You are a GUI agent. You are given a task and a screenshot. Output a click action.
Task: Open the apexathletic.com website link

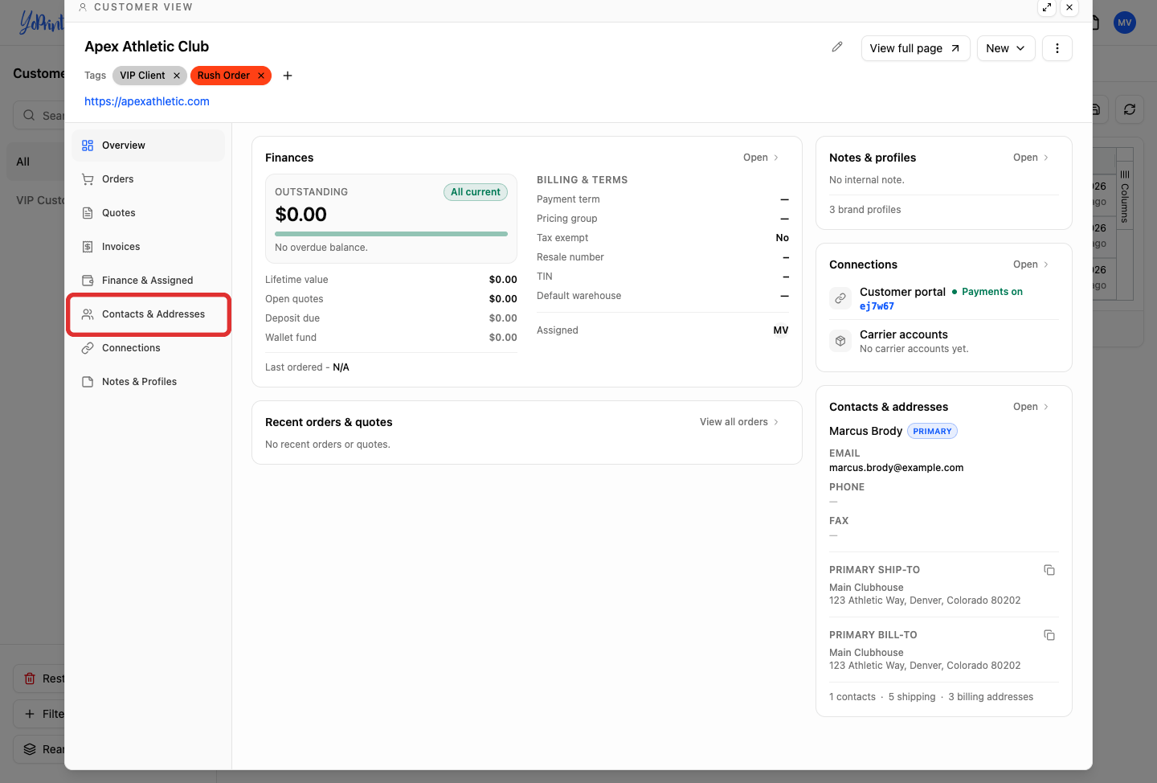tap(147, 101)
